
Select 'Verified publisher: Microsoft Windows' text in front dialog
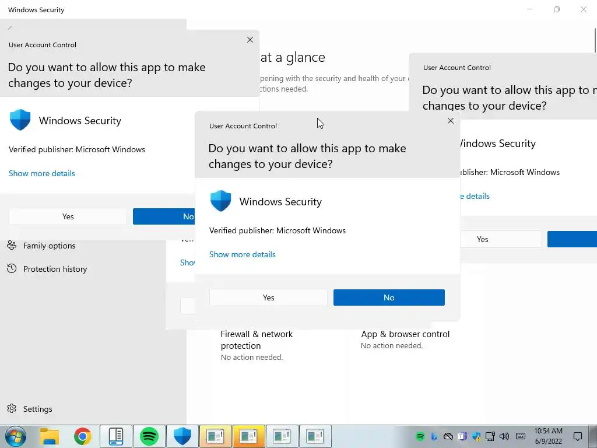[277, 230]
